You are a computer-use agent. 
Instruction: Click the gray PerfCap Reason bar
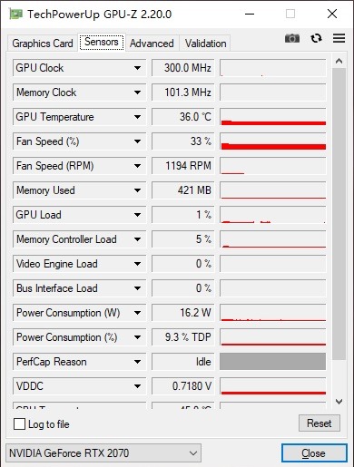[x=273, y=362]
